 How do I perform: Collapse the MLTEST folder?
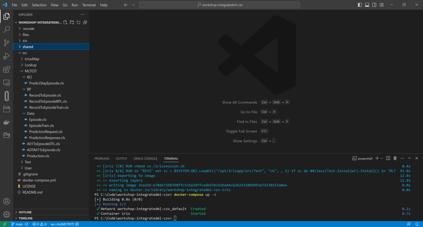(x=31, y=71)
